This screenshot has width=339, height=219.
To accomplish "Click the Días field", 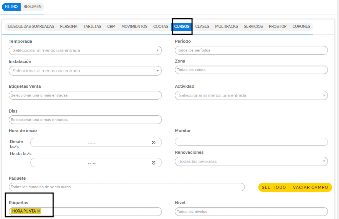I will [85, 120].
